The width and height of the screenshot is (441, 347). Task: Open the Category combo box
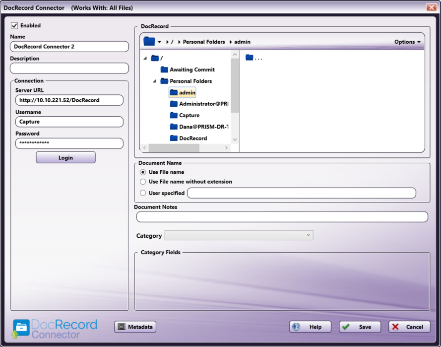239,235
